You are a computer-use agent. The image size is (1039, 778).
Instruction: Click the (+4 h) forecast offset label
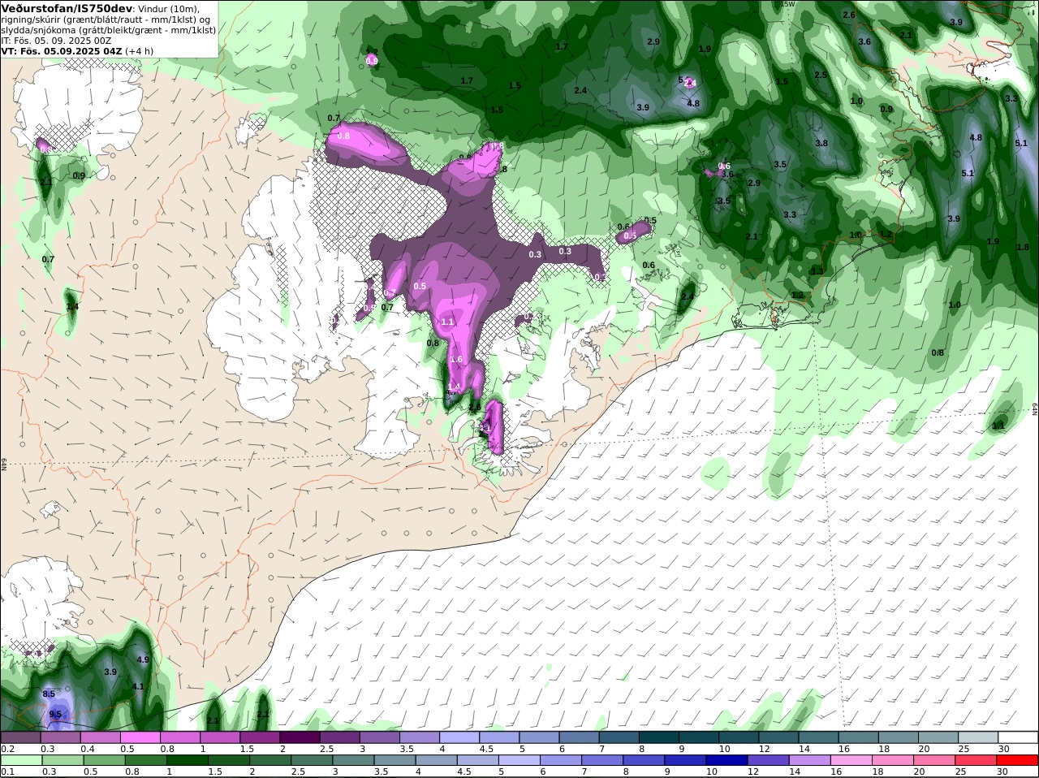point(140,50)
